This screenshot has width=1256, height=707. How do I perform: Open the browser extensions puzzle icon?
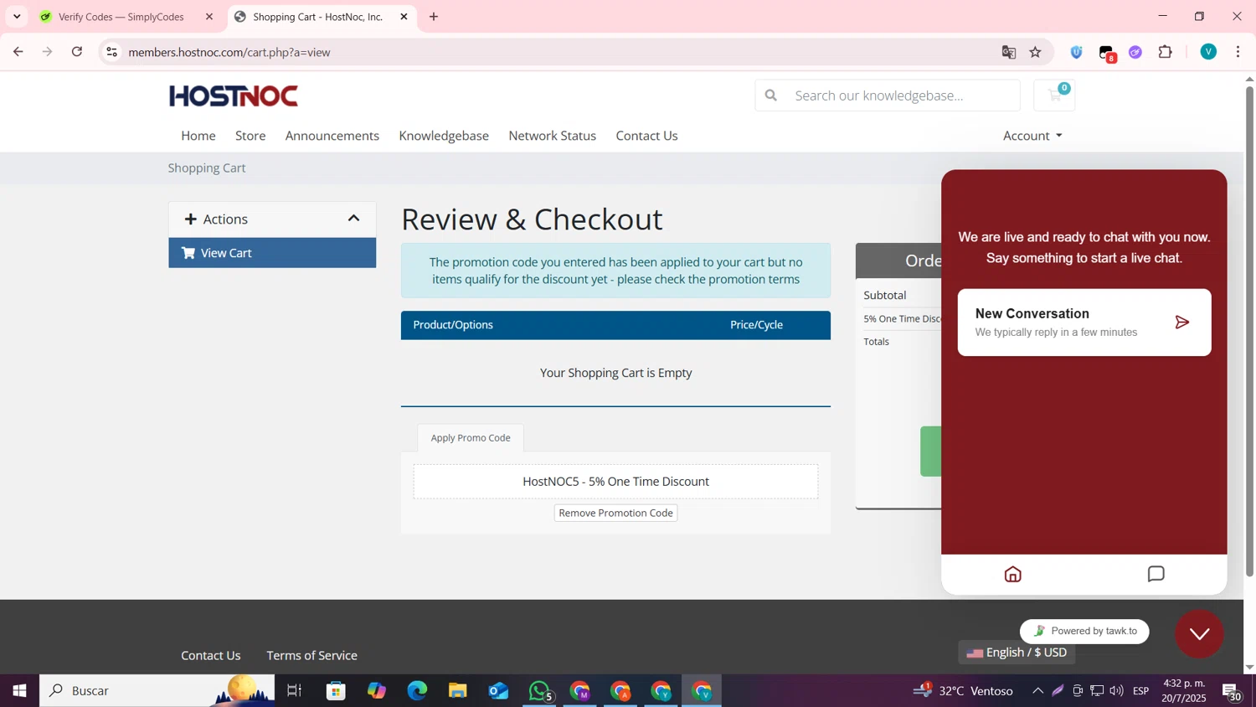coord(1165,52)
